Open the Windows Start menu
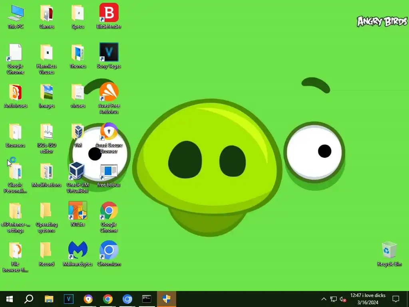409x307 pixels. 10,299
